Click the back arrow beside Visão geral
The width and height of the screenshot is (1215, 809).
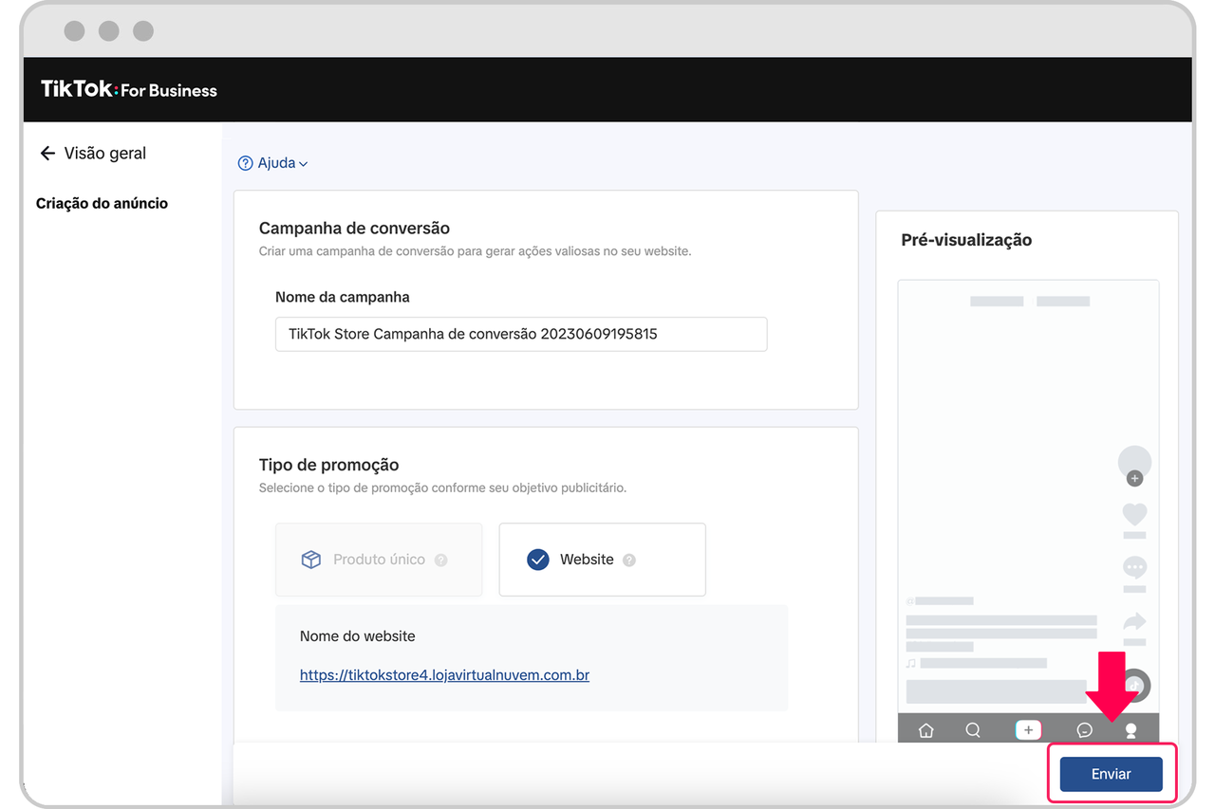click(x=47, y=154)
